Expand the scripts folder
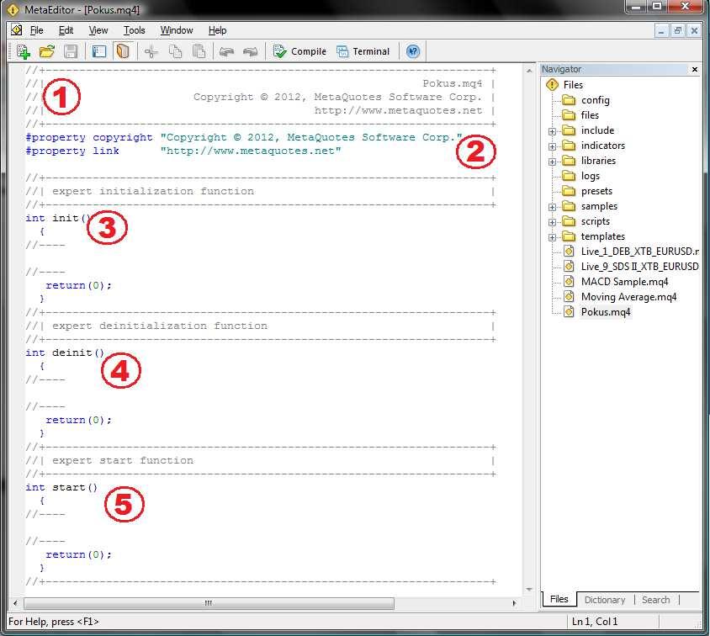This screenshot has height=636, width=710. pos(552,222)
